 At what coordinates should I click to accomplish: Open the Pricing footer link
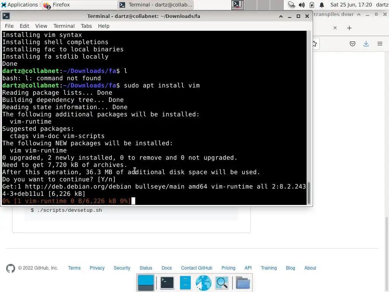228,268
